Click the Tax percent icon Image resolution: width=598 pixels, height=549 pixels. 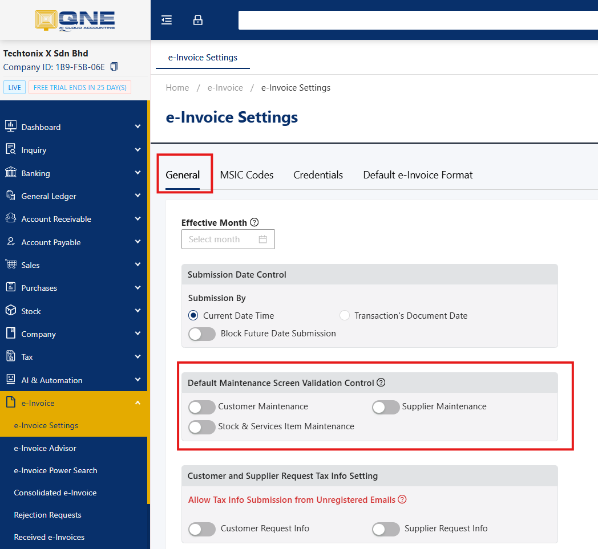[x=11, y=356]
